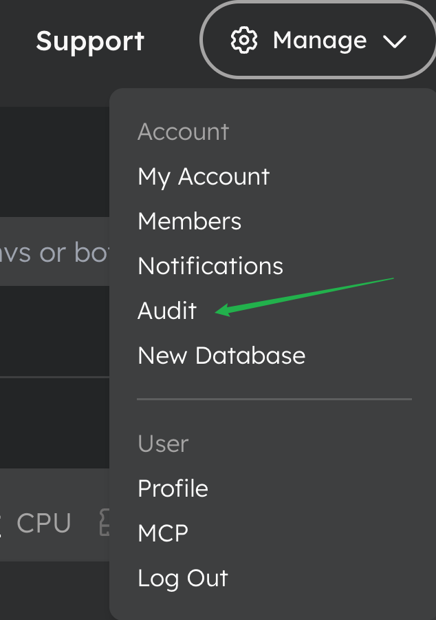Click the icon next to CPU
436x620 pixels.
click(105, 524)
